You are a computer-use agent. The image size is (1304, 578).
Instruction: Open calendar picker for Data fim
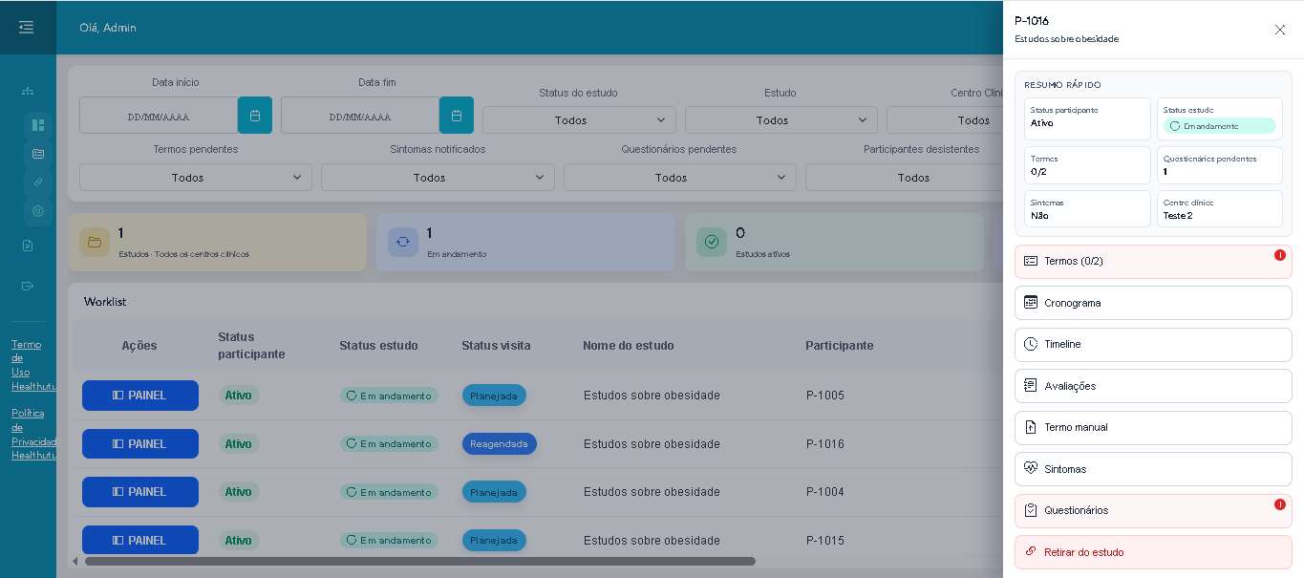point(457,116)
